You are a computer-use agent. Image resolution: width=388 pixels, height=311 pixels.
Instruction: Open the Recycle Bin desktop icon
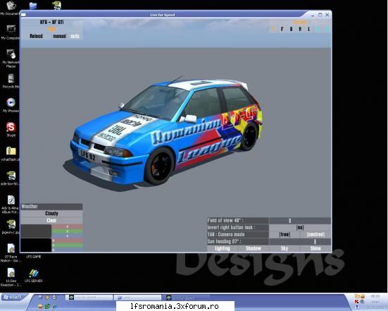click(11, 81)
